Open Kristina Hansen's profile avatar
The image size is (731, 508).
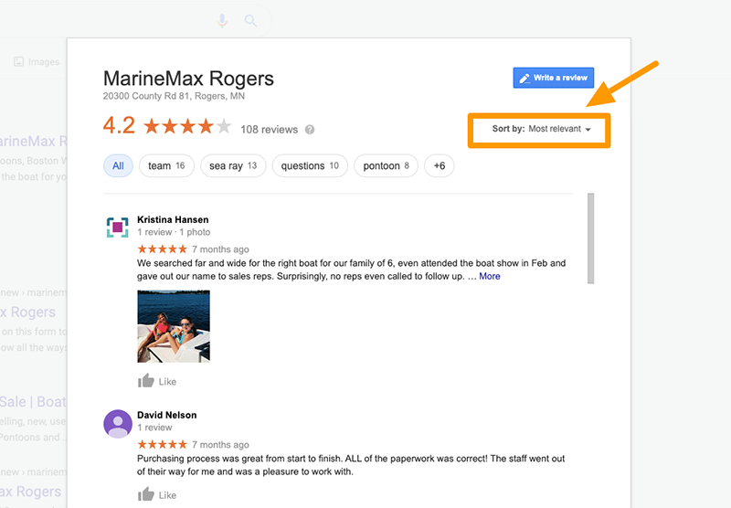click(x=118, y=227)
